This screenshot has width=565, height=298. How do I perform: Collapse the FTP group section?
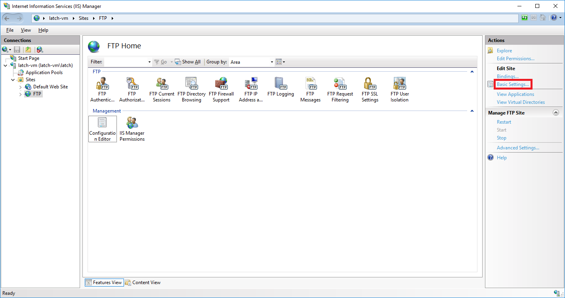472,72
